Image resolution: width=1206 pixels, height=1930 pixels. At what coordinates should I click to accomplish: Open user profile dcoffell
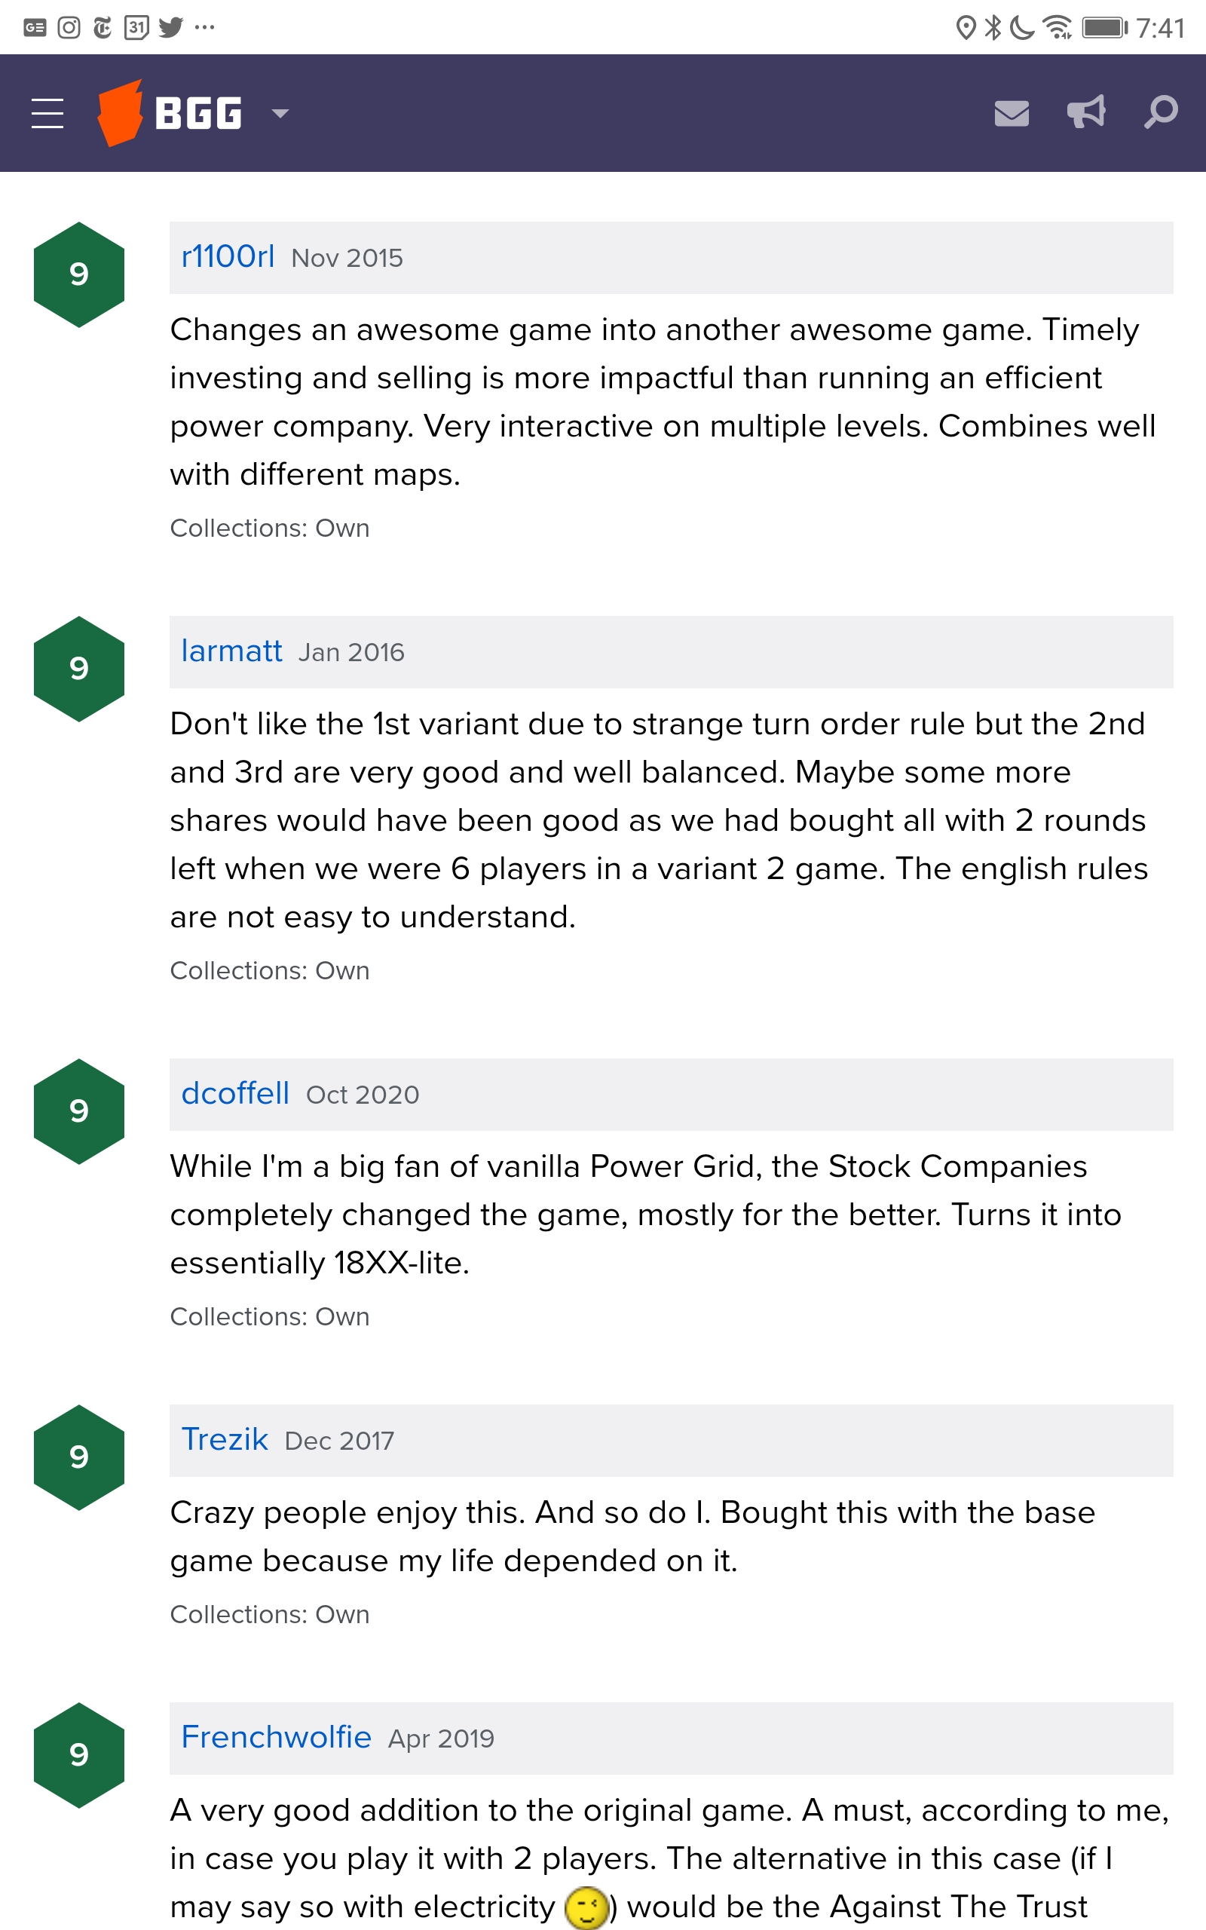pos(235,1093)
